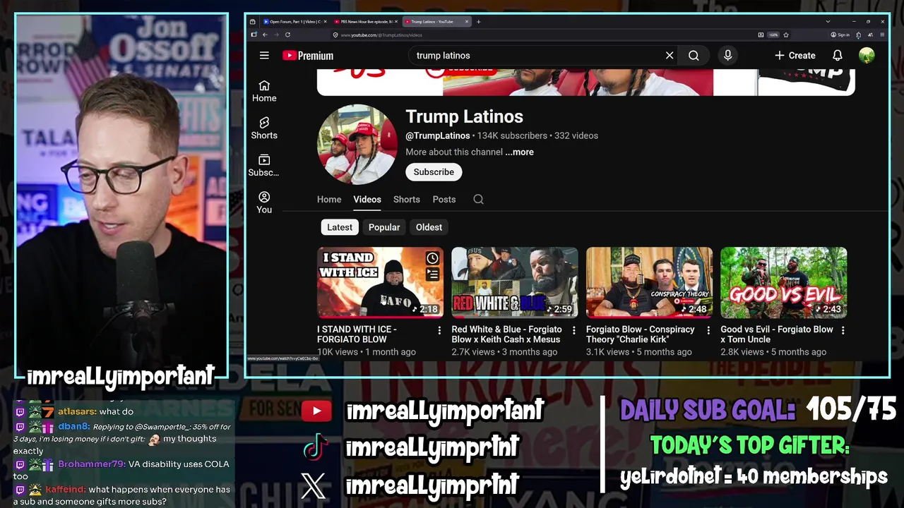Start voice search with the microphone icon

pyautogui.click(x=727, y=55)
